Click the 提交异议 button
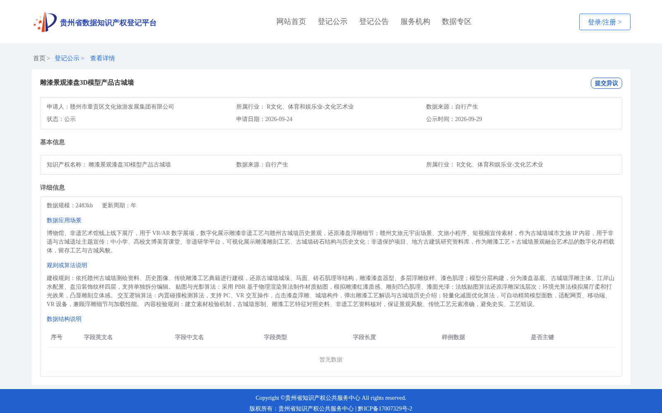Screen dimensions: 662x413 click(x=607, y=83)
